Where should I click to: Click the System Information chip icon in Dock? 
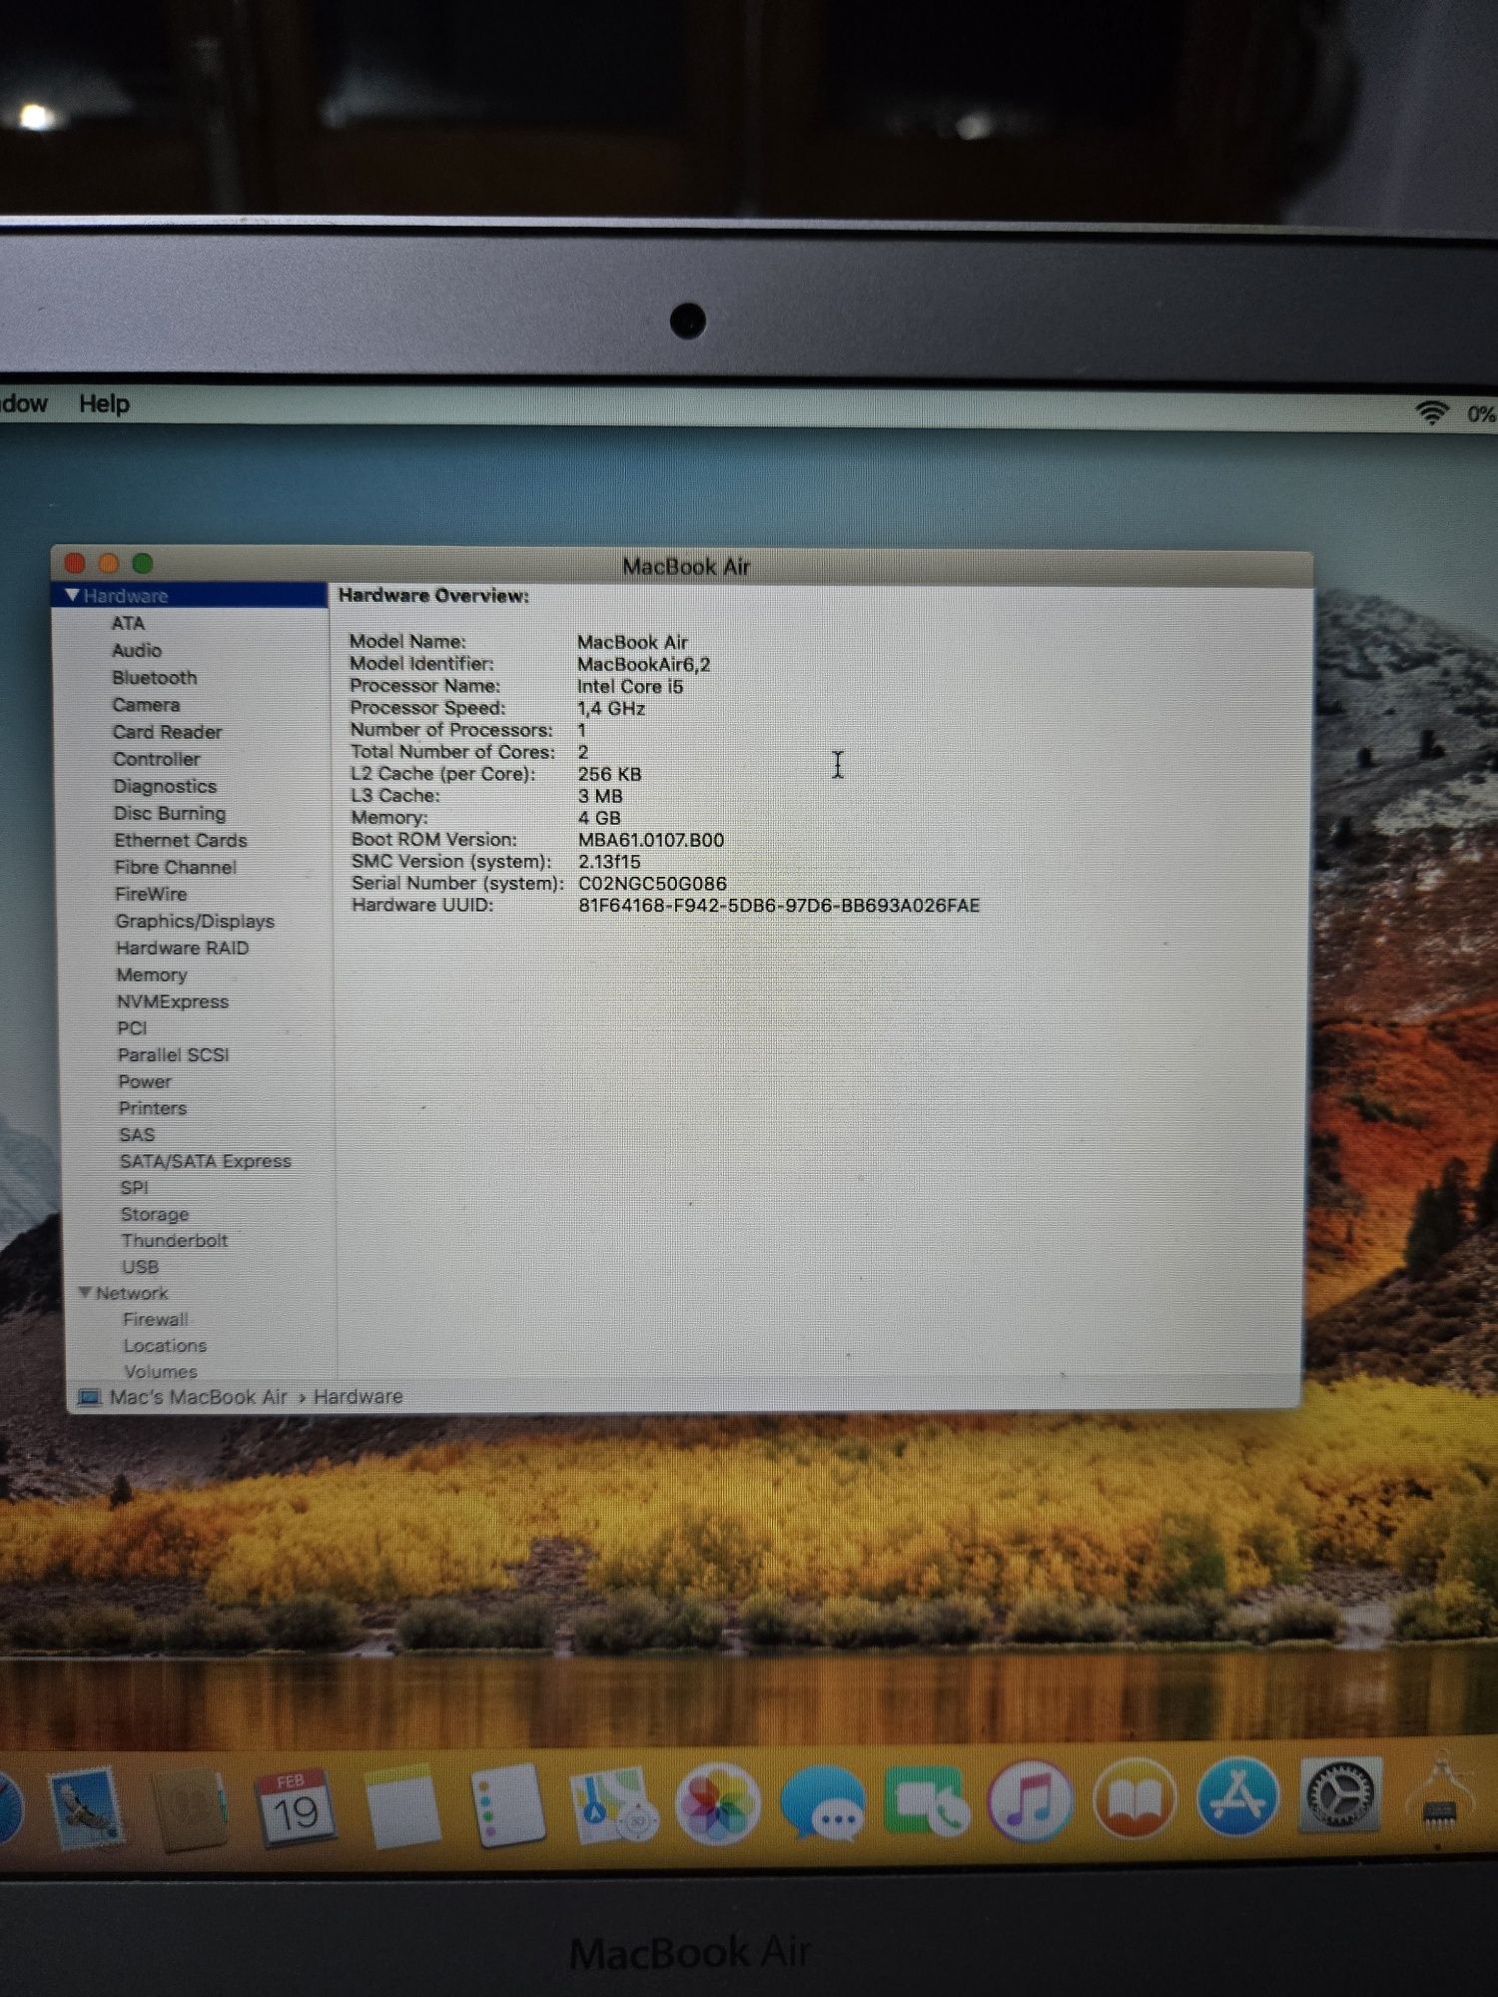point(1439,1796)
